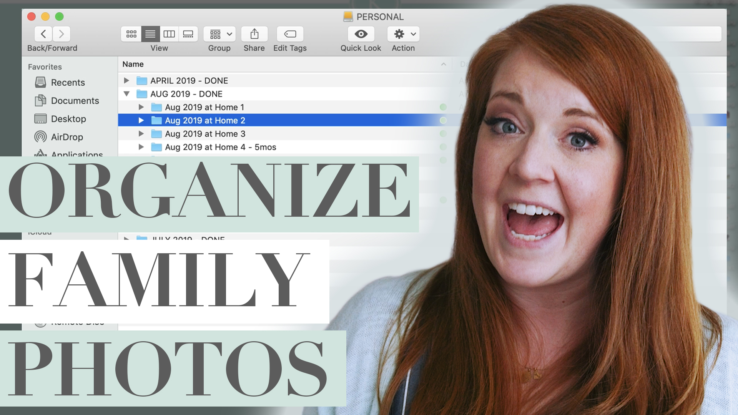Open the Group dropdown
This screenshot has width=738, height=415.
coord(219,34)
